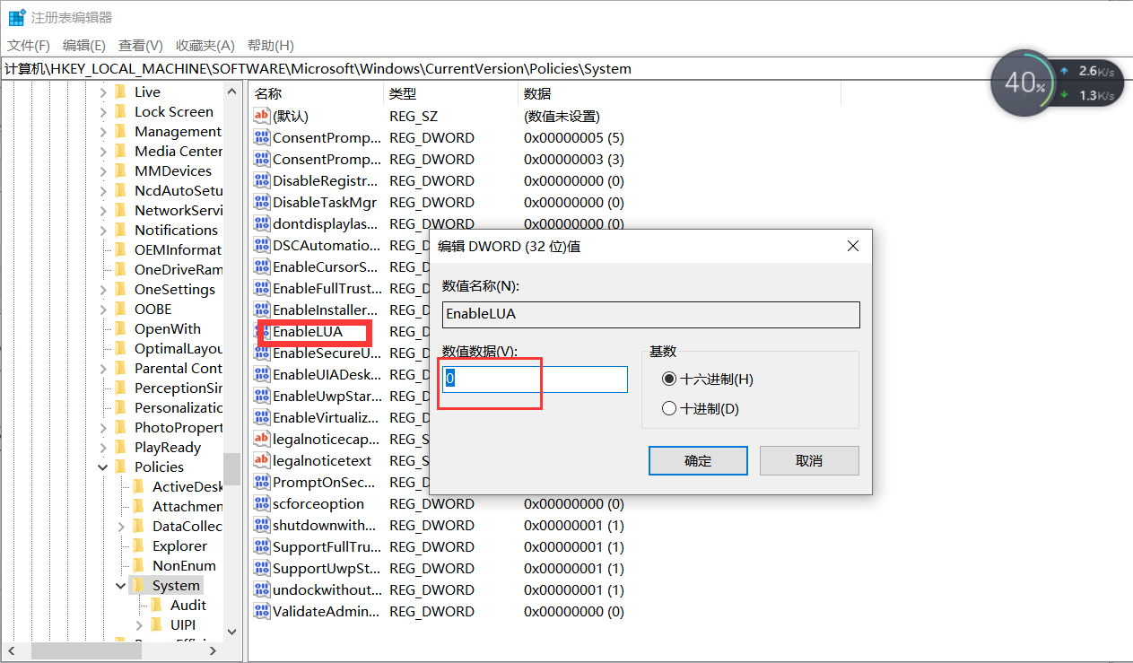1133x663 pixels.
Task: Expand the PlayReady tree node
Action: click(x=103, y=447)
